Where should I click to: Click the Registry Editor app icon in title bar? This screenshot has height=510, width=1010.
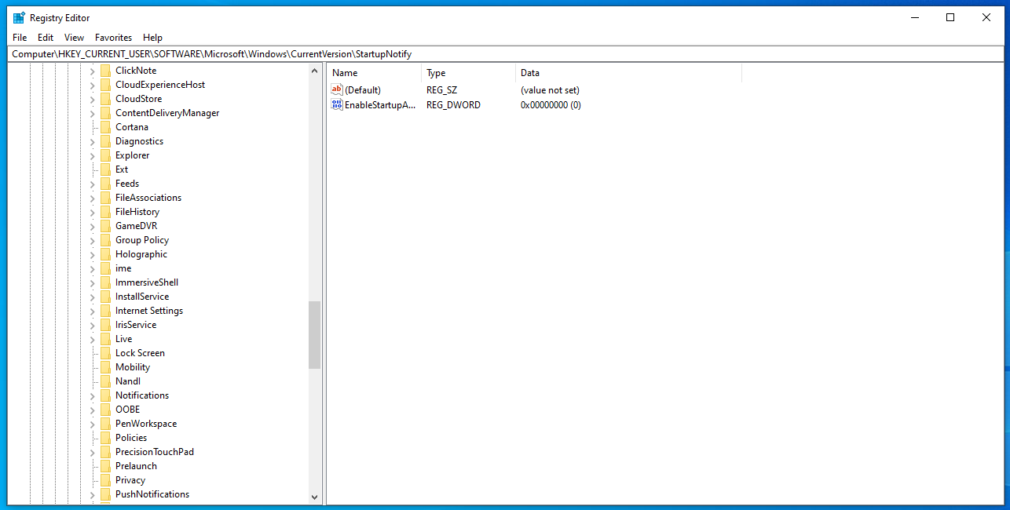pos(19,17)
